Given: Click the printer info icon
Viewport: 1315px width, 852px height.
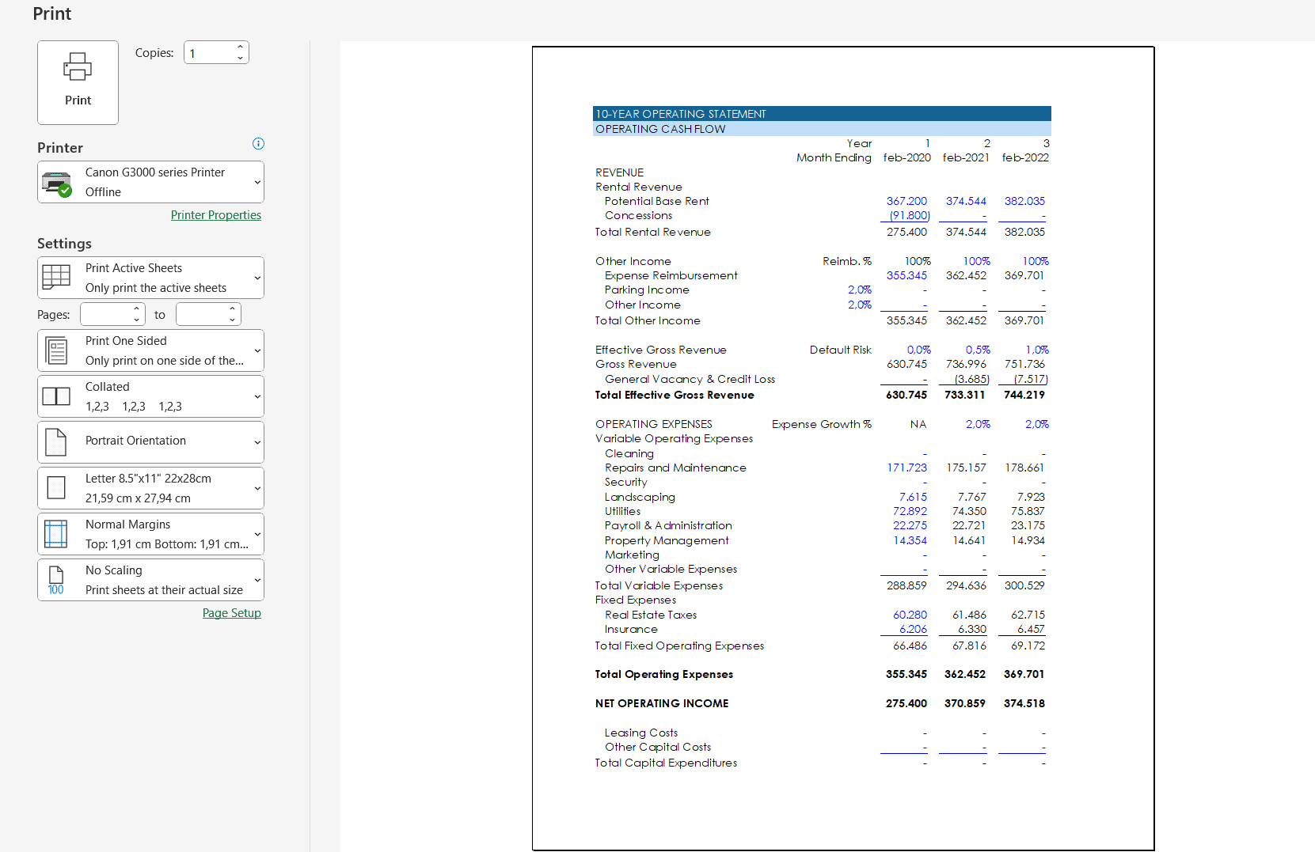Looking at the screenshot, I should click(x=258, y=144).
